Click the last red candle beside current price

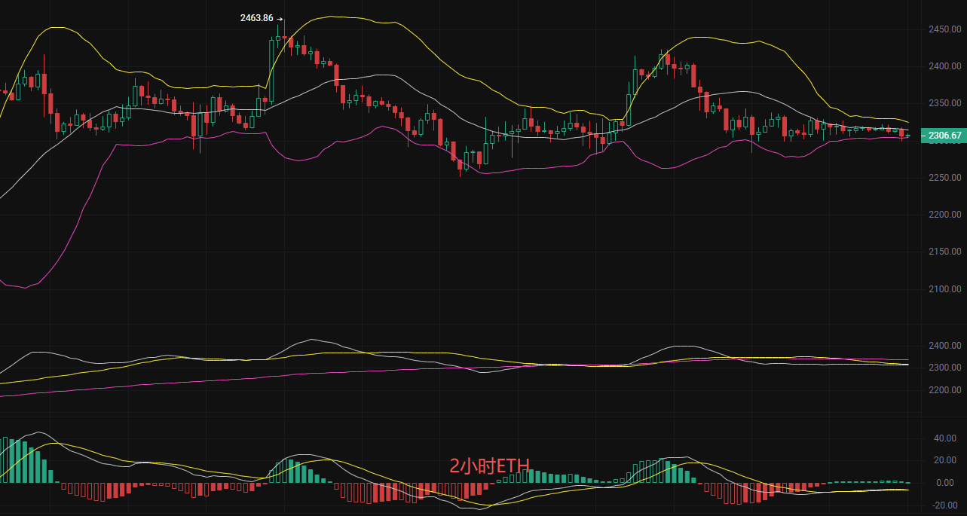point(901,133)
